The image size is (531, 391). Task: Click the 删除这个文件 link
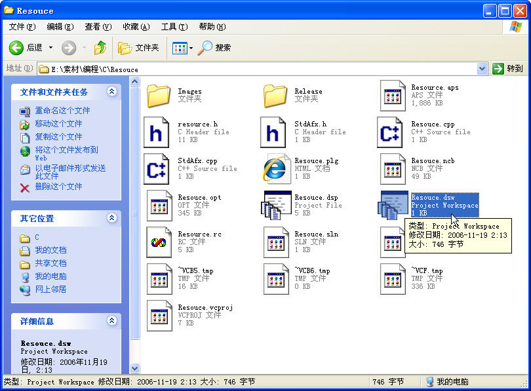point(58,187)
